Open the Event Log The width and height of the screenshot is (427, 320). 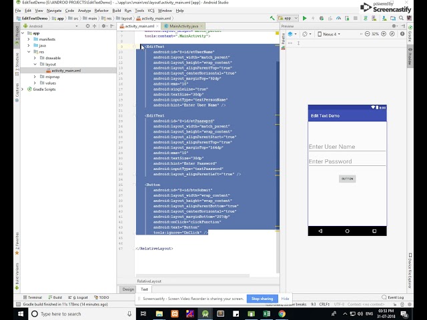pyautogui.click(x=393, y=297)
